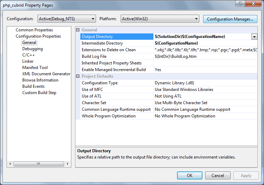Open Manifest Tool settings

(35, 68)
